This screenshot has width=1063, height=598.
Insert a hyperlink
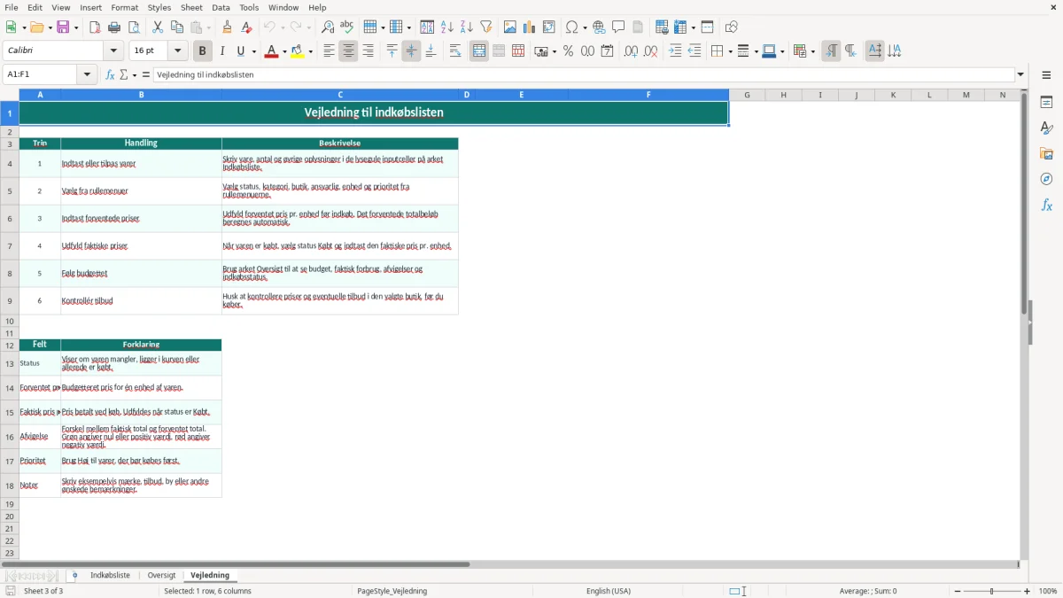coord(600,27)
